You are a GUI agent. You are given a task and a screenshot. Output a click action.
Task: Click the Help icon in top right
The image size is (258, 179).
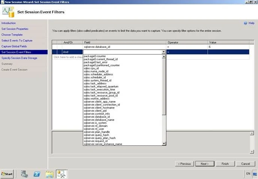coord(246,23)
